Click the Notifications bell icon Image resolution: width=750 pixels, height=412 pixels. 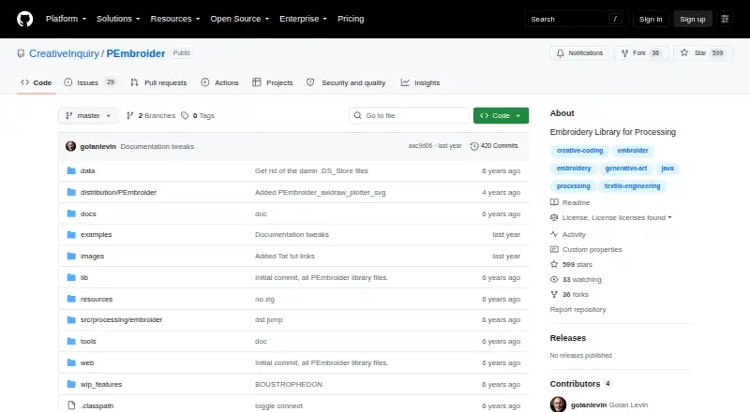coord(560,53)
